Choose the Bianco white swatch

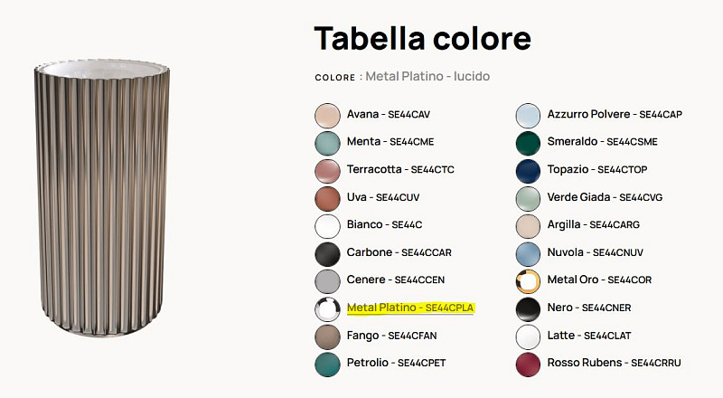327,225
